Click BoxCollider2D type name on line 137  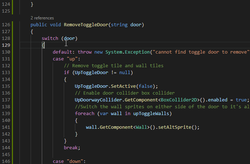pos(179,100)
